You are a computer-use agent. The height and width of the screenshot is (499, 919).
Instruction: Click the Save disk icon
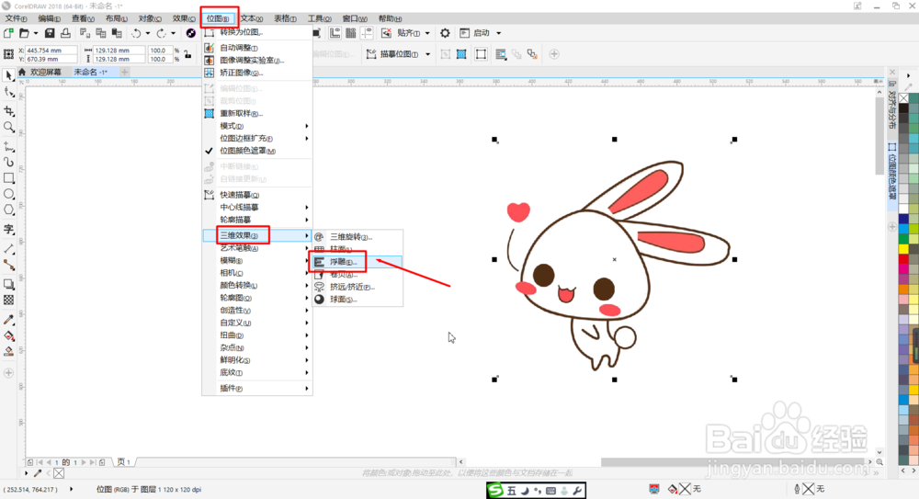pos(50,33)
